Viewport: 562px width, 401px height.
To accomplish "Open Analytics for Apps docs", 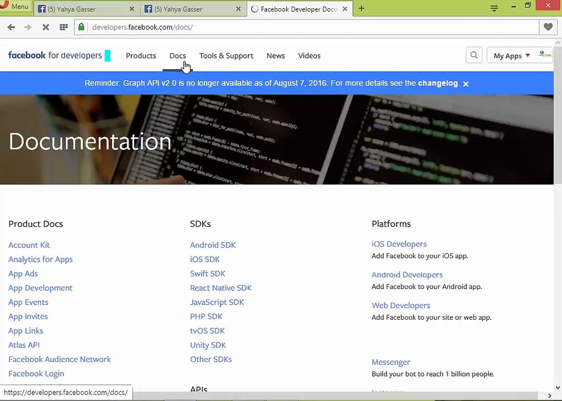I will pos(41,260).
